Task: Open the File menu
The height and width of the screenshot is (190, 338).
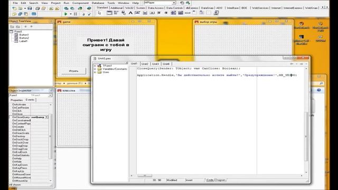Action: (x=15, y=3)
